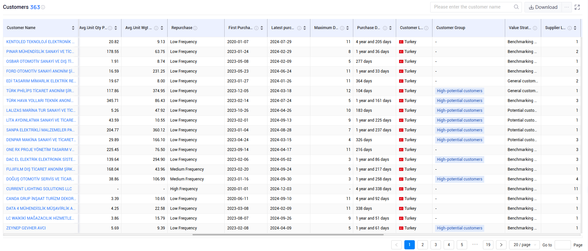This screenshot has height=251, width=588.
Task: Sort the Maximum D... column
Action: pyautogui.click(x=347, y=28)
